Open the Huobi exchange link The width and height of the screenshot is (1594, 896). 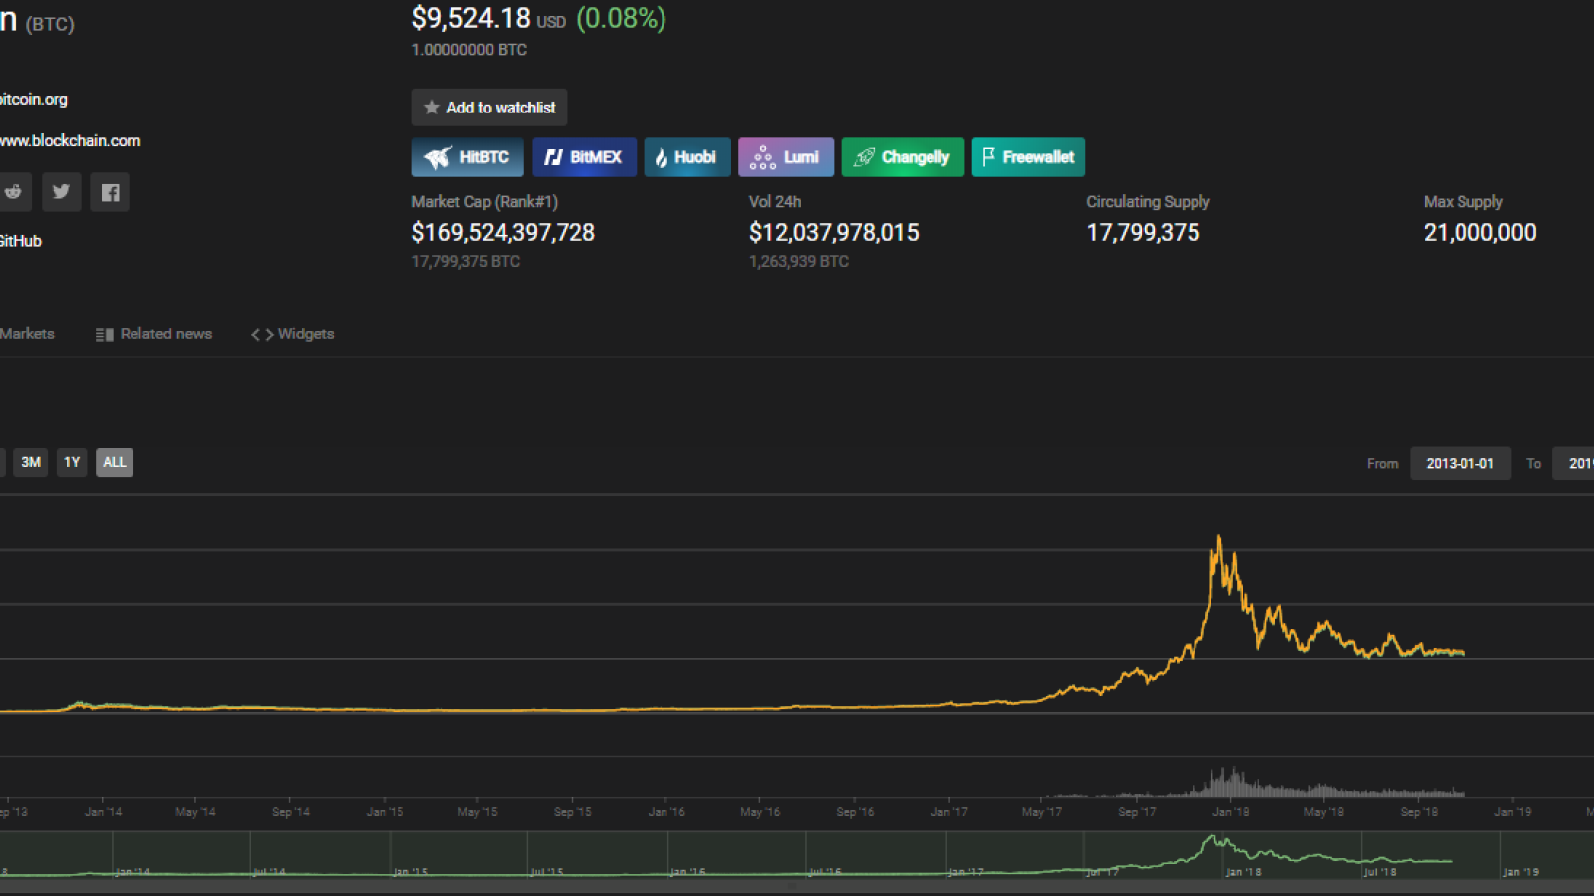[x=687, y=157]
